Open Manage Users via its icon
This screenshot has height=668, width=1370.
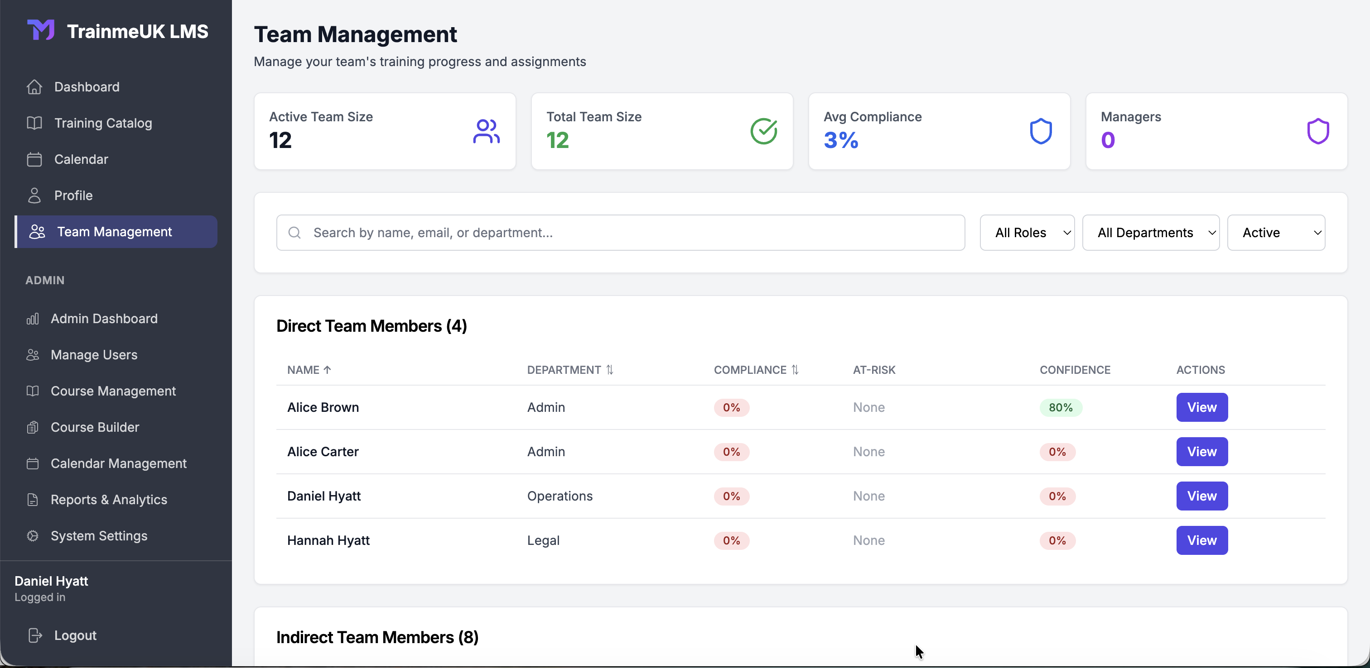click(x=32, y=354)
